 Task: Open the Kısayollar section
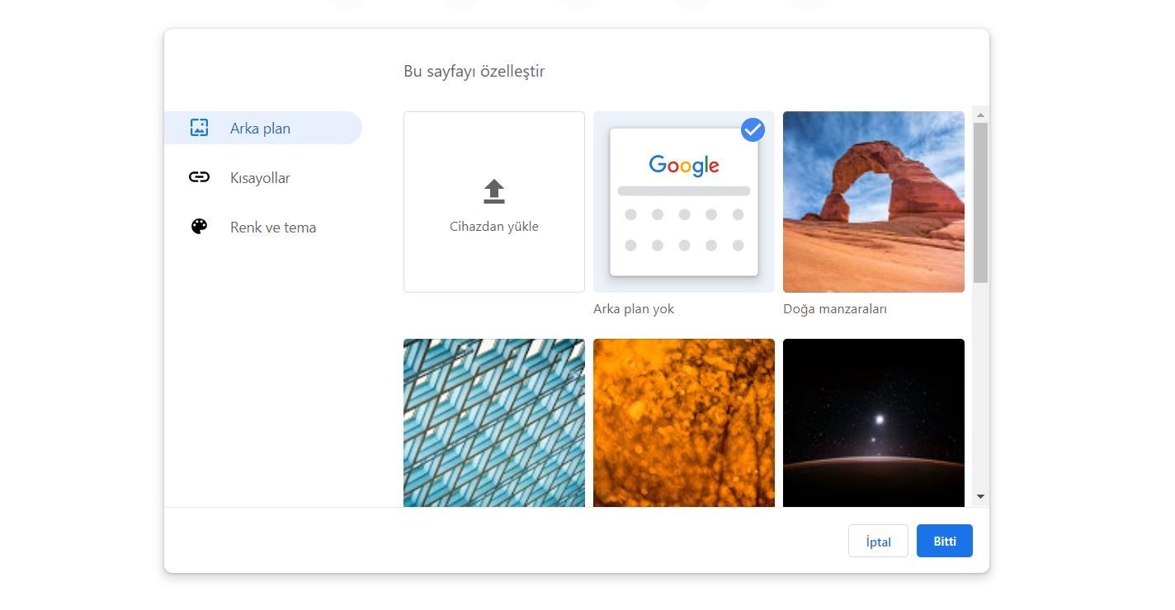260,178
